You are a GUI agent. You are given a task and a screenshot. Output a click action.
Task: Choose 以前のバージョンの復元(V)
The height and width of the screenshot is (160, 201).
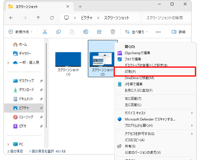pyautogui.click(x=155, y=153)
